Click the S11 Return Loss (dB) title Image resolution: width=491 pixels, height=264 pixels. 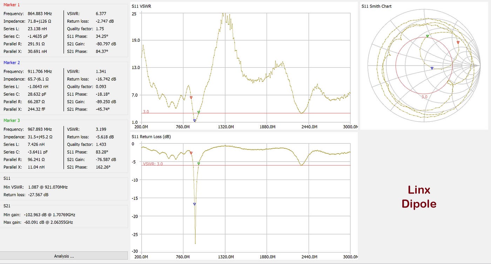pyautogui.click(x=151, y=136)
